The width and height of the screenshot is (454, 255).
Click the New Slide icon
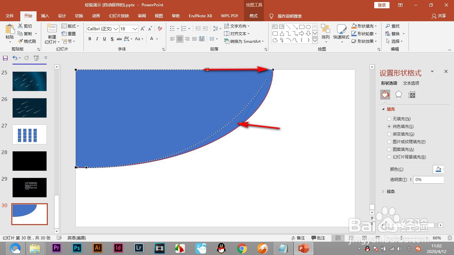(x=52, y=29)
